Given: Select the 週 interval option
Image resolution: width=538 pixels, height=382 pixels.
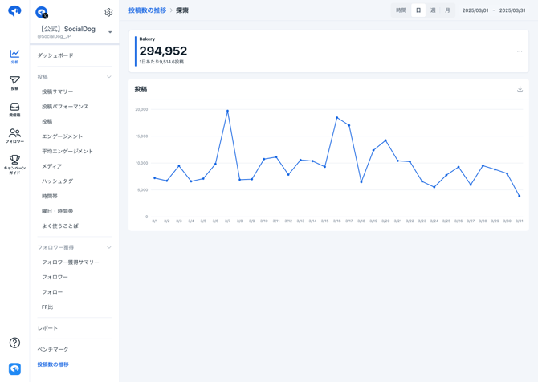Looking at the screenshot, I should coord(433,10).
